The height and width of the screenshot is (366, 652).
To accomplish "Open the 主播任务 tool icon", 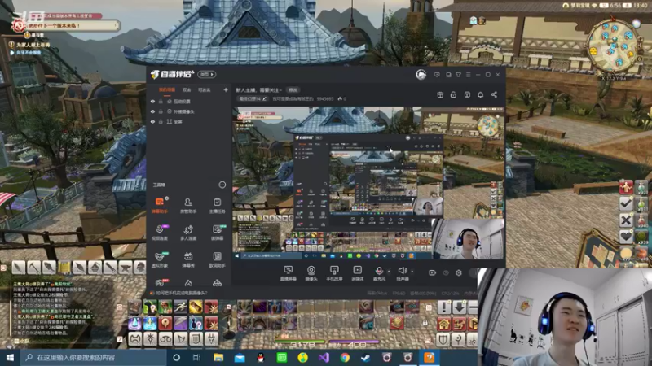I will (217, 205).
